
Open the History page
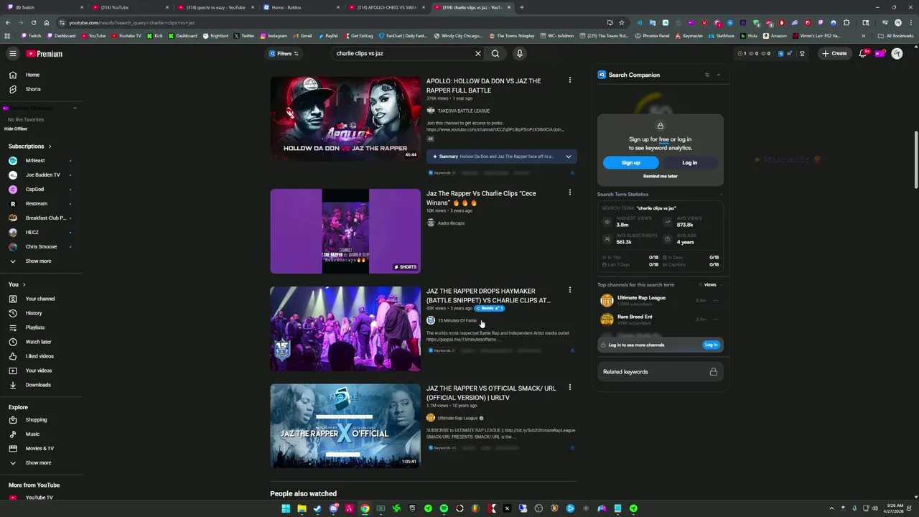(x=40, y=313)
